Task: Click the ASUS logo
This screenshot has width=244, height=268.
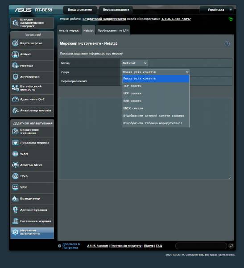Action: pyautogui.click(x=23, y=10)
